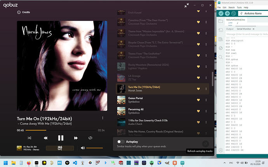Open the File menu in Arduino IDE
The width and height of the screenshot is (268, 167).
219,7
